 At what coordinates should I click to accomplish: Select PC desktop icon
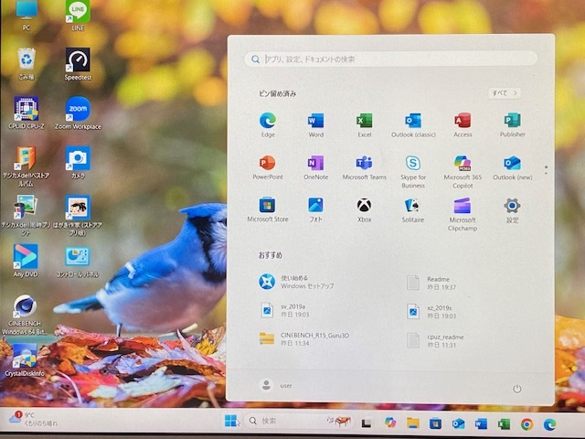pos(27,16)
